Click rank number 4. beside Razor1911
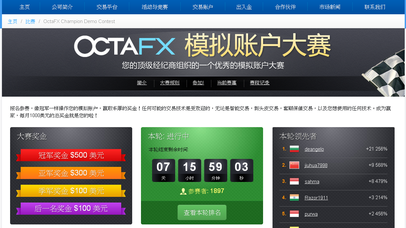 284,198
